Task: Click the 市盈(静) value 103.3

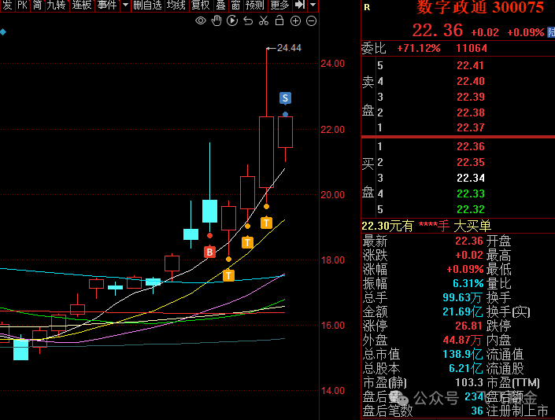Action: (x=469, y=382)
